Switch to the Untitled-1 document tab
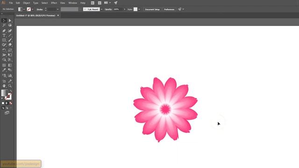299x168 pixels. point(36,15)
